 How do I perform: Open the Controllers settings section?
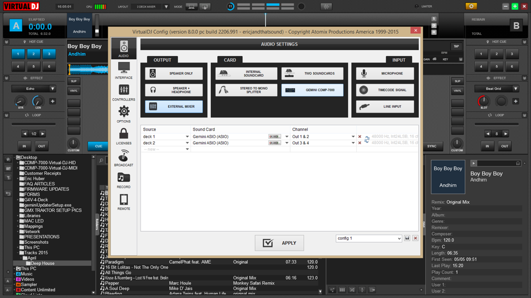[x=124, y=92]
